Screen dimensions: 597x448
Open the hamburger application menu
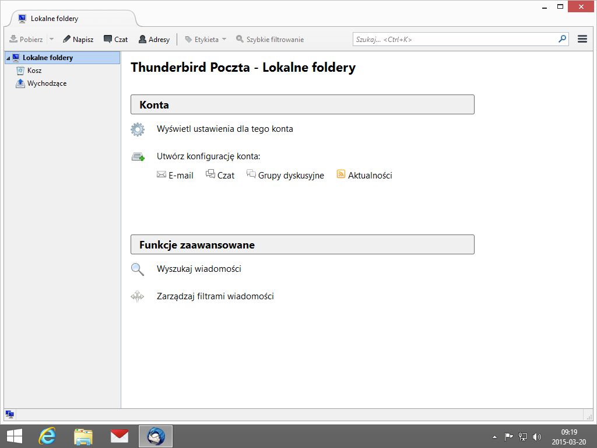pyautogui.click(x=582, y=39)
